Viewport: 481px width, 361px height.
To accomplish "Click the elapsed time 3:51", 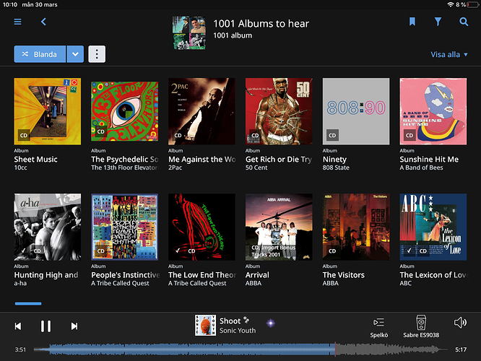I will (20, 349).
